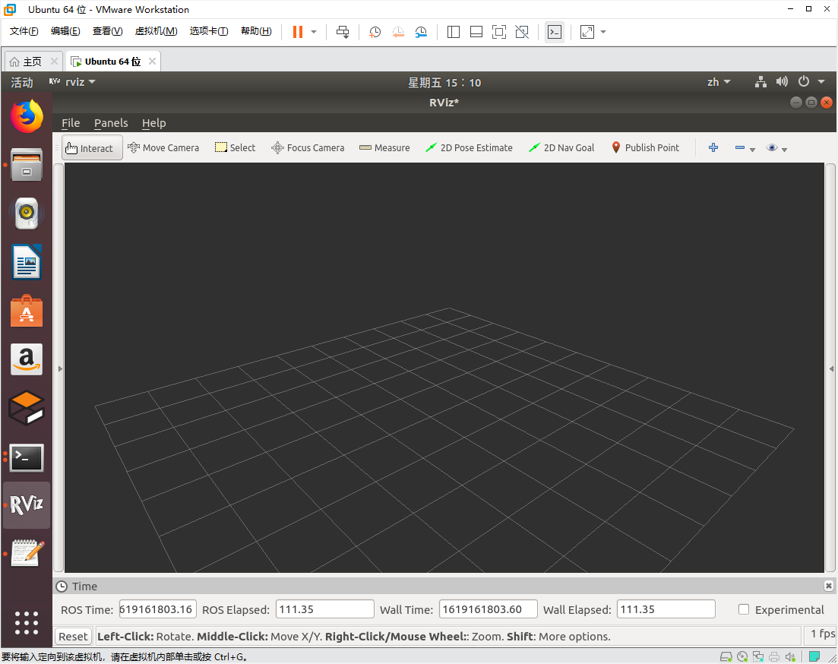
Task: Close the Time panel
Action: [828, 586]
